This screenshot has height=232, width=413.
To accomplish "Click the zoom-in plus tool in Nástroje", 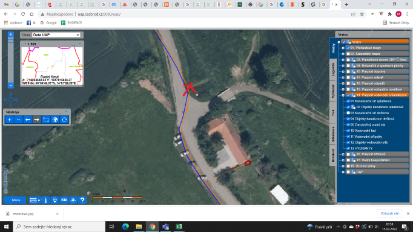I will coord(9,120).
